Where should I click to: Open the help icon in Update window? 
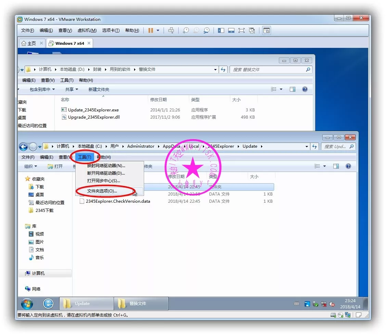348,166
